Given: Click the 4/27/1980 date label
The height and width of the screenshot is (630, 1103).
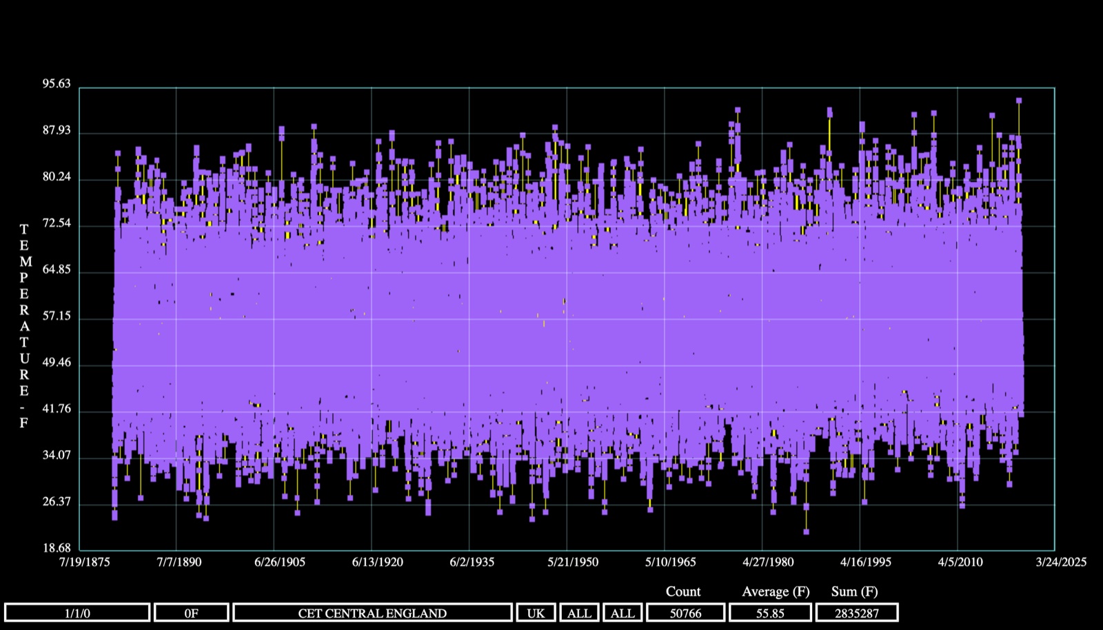Looking at the screenshot, I should (x=768, y=562).
